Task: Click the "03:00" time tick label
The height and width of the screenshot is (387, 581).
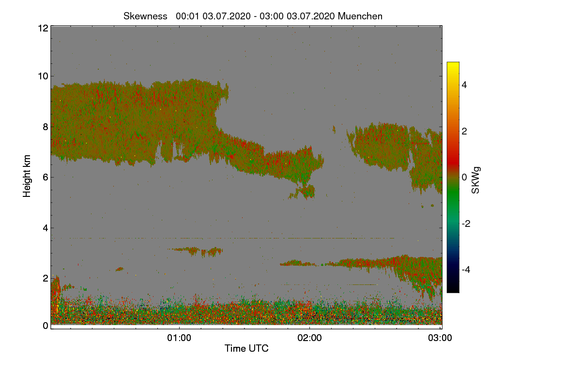Action: point(441,338)
